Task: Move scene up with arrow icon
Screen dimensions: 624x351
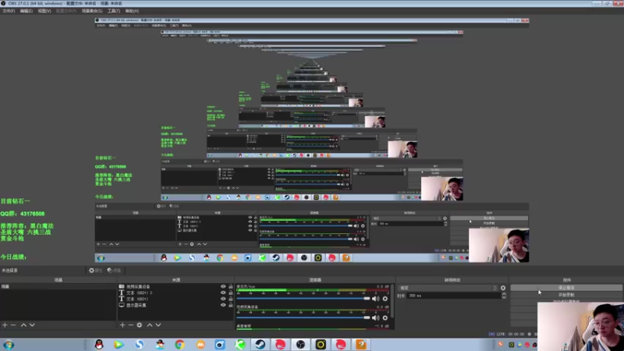Action: tap(23, 324)
